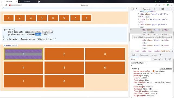
Task: Select the div block 4 element row
Action: [x=155, y=45]
